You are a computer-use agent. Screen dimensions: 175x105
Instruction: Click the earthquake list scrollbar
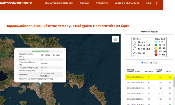174,82
